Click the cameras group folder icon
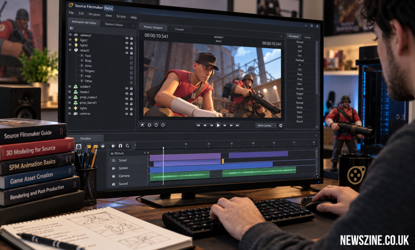This screenshot has width=415, height=250. point(75,113)
